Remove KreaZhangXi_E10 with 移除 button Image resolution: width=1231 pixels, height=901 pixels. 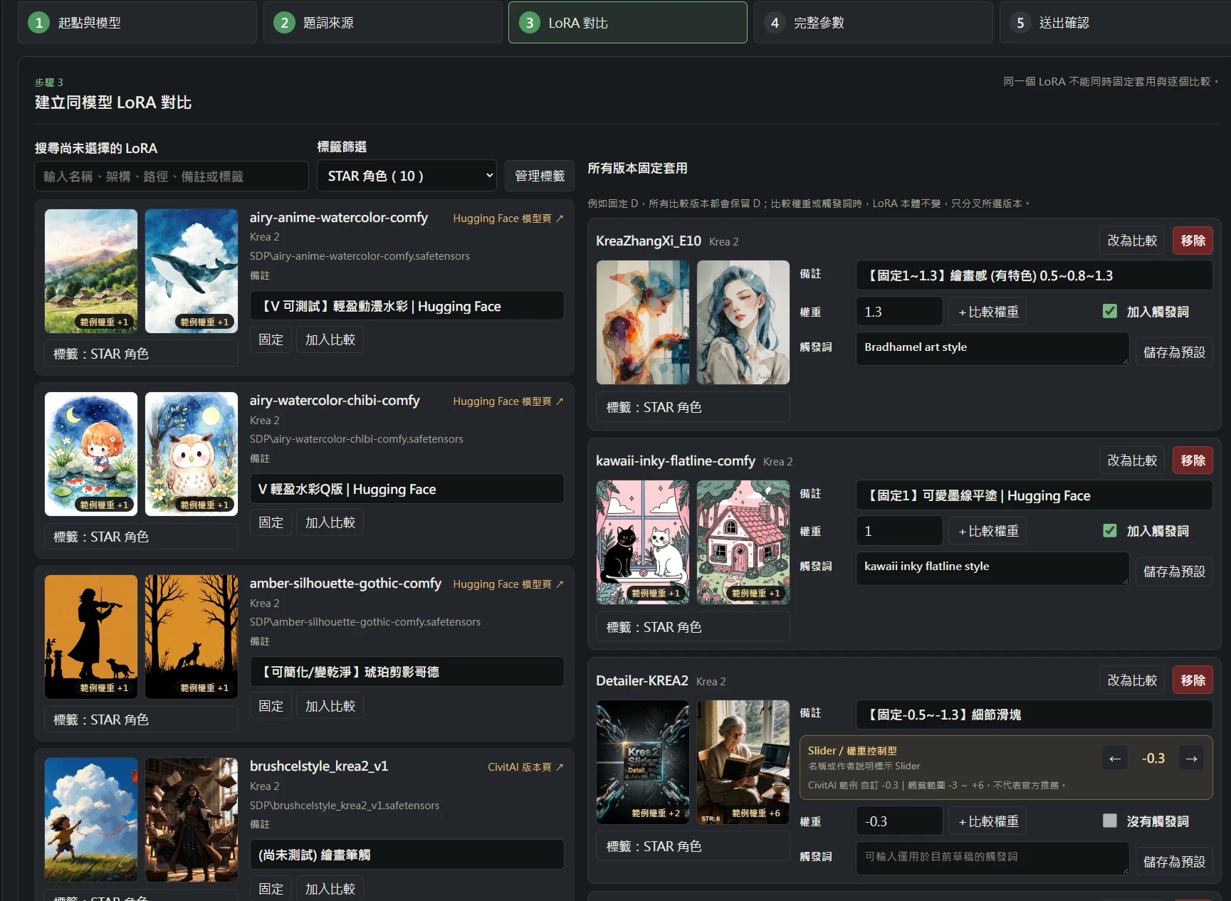click(x=1193, y=241)
